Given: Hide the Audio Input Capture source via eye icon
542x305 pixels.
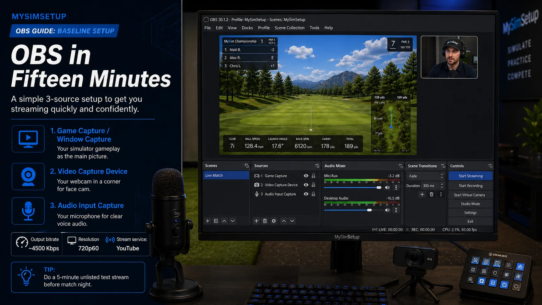Looking at the screenshot, I should click(x=306, y=194).
